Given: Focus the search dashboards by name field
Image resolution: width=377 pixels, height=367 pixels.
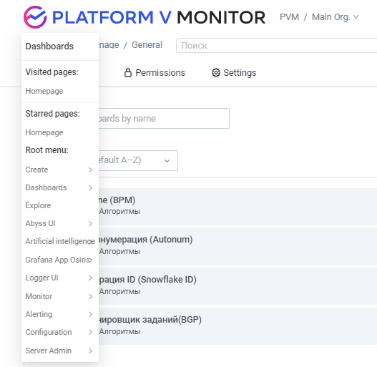Looking at the screenshot, I should click(164, 118).
